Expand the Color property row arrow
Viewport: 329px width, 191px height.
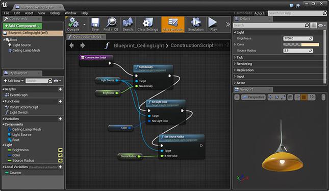coord(235,44)
